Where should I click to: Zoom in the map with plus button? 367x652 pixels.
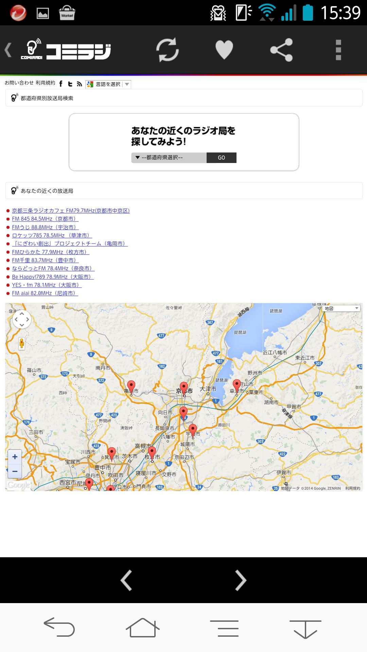(x=15, y=457)
